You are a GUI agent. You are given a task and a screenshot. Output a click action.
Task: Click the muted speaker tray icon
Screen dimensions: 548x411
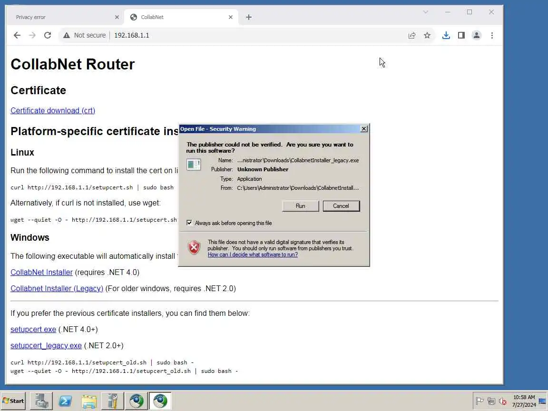[x=503, y=401]
